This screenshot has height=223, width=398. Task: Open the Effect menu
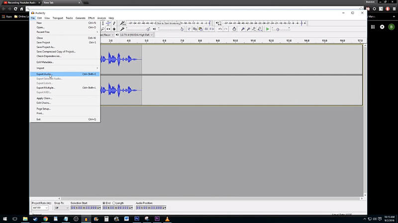coord(91,18)
